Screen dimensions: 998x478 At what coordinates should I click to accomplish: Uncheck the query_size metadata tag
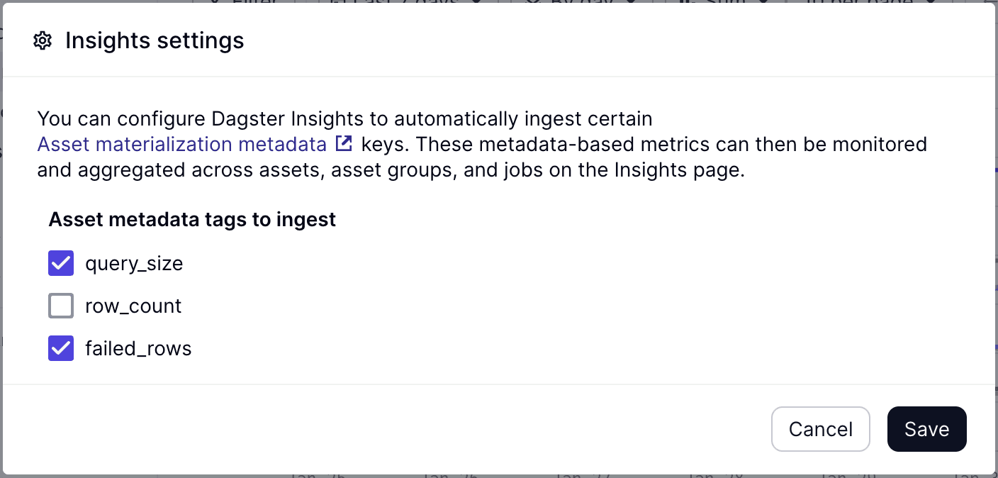click(x=60, y=263)
